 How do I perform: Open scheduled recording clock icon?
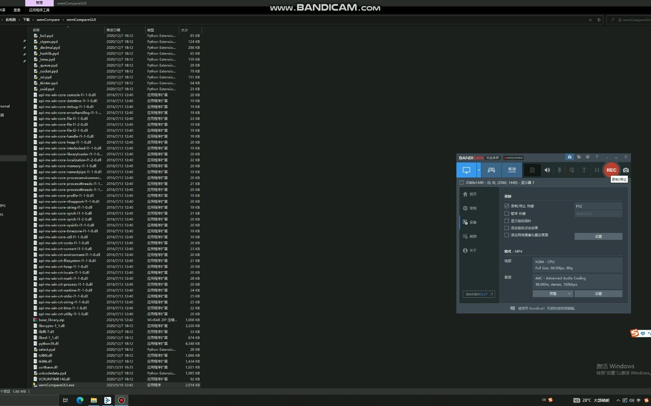pyautogui.click(x=588, y=157)
